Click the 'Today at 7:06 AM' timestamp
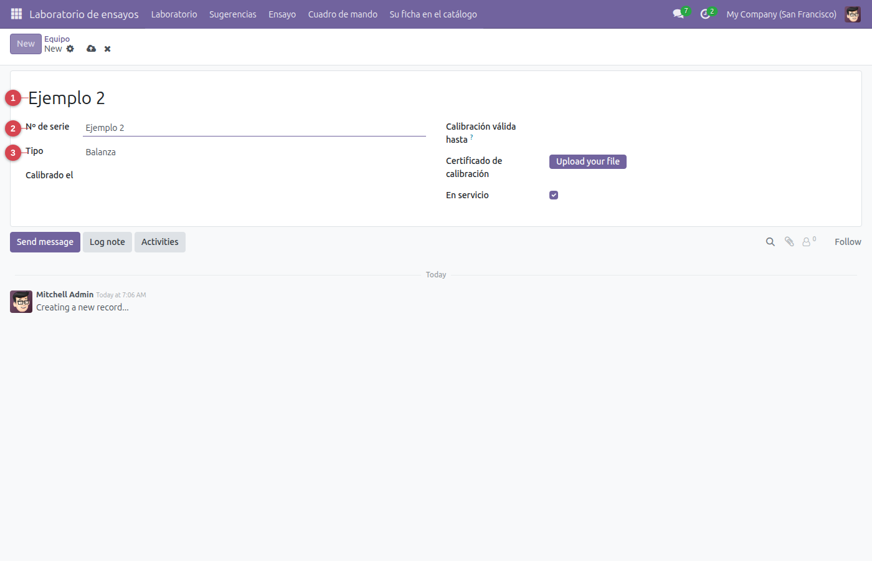872x561 pixels. coord(121,295)
